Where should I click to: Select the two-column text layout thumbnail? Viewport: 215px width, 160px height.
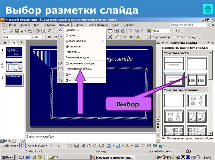point(197,79)
